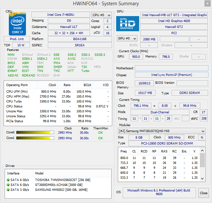Click the Haswell ULT codename field
The height and width of the screenshot is (203, 212).
click(69, 27)
